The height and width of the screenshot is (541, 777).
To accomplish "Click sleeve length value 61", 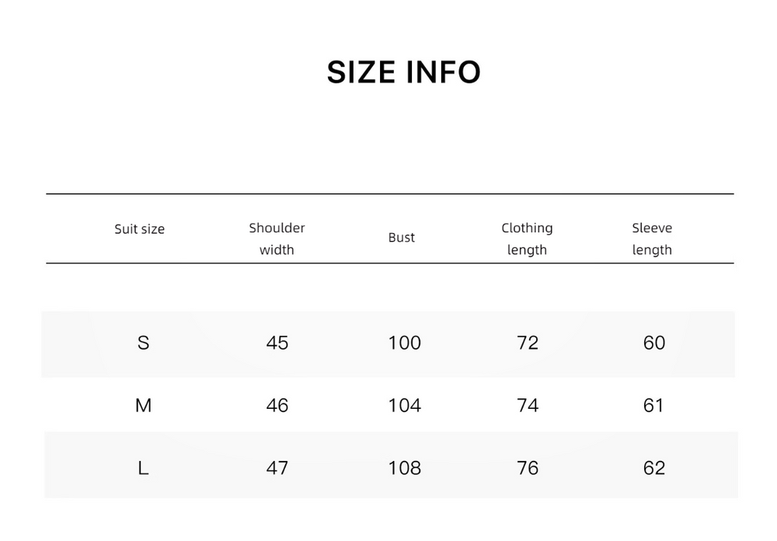I will 653,406.
